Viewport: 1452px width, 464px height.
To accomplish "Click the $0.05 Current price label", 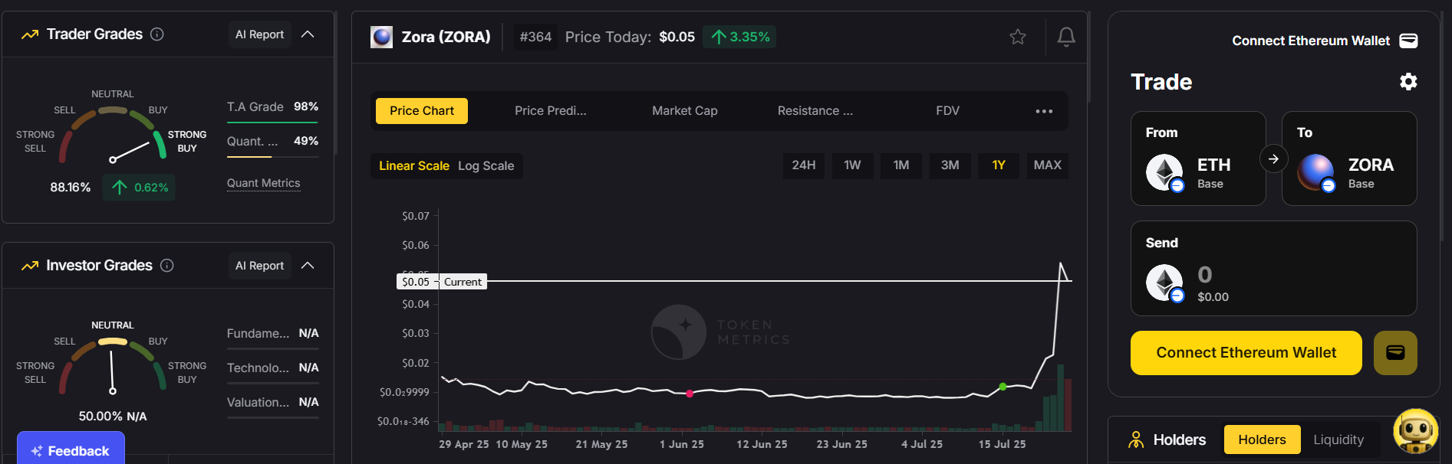I will pos(442,282).
